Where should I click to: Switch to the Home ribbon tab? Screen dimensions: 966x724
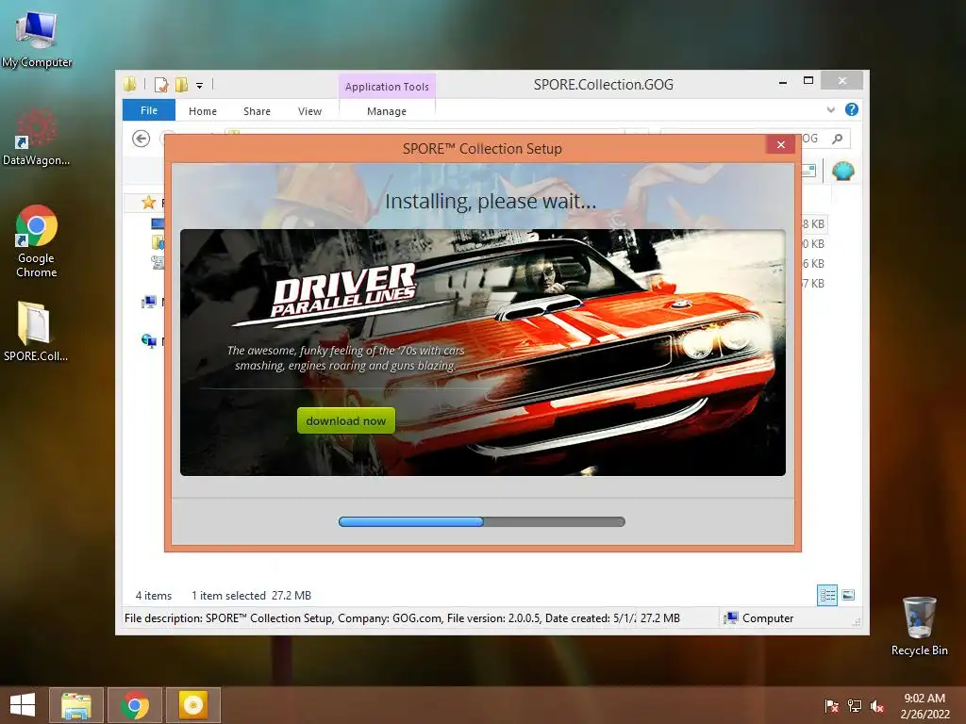[x=203, y=111]
